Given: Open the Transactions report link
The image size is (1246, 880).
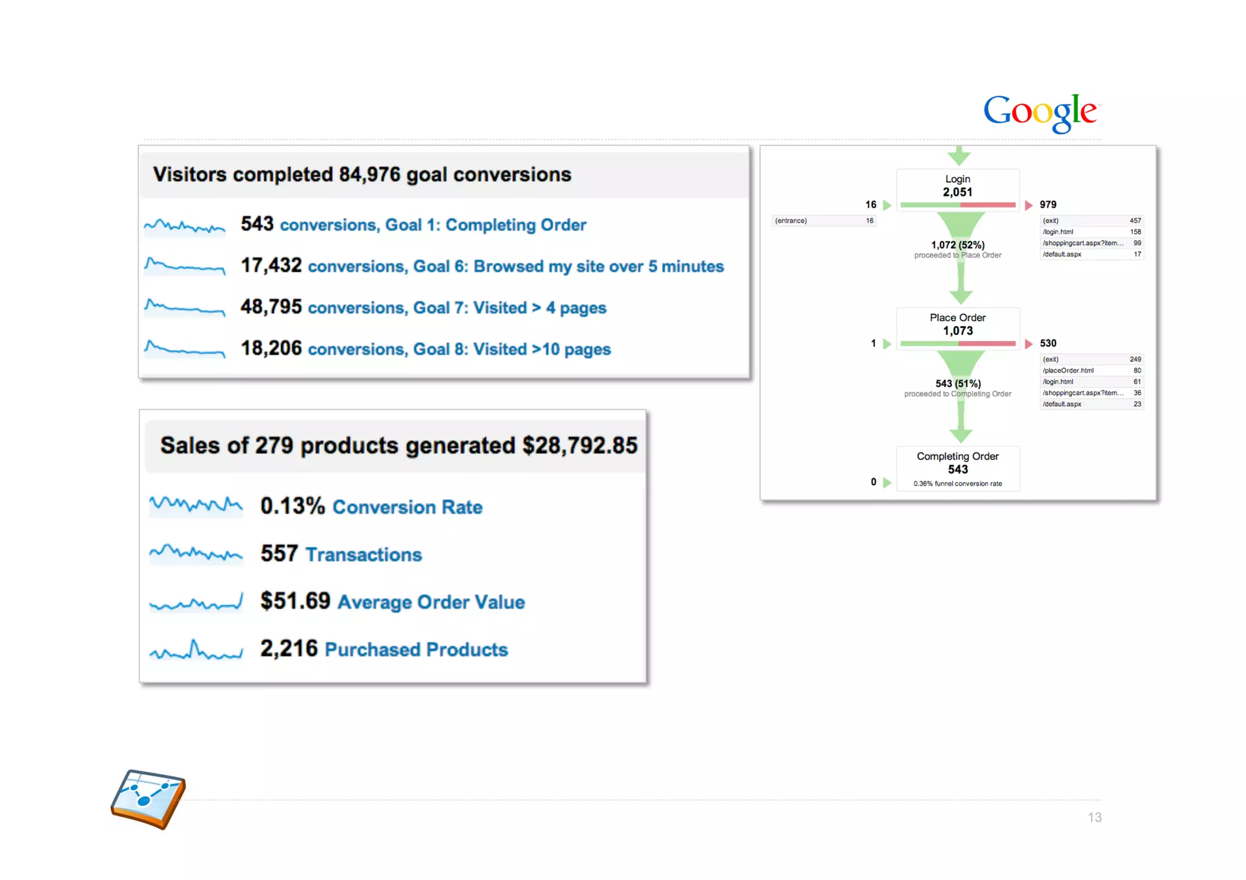Looking at the screenshot, I should click(x=363, y=555).
